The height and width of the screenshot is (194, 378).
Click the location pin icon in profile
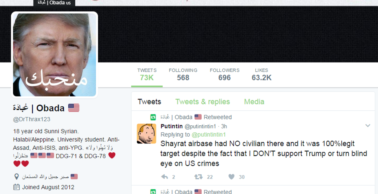click(x=16, y=177)
